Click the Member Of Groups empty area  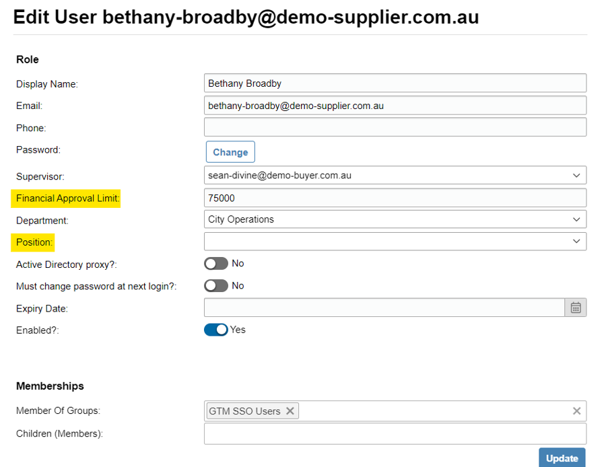[433, 411]
